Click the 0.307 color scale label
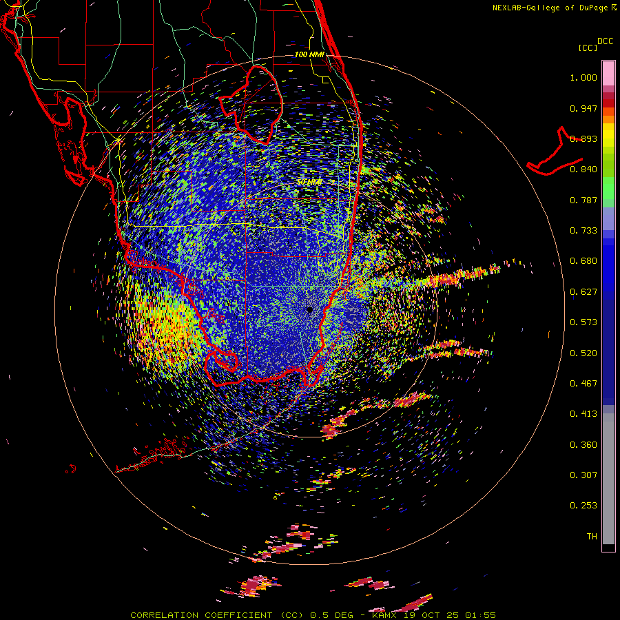Image resolution: width=620 pixels, height=620 pixels. [x=583, y=475]
